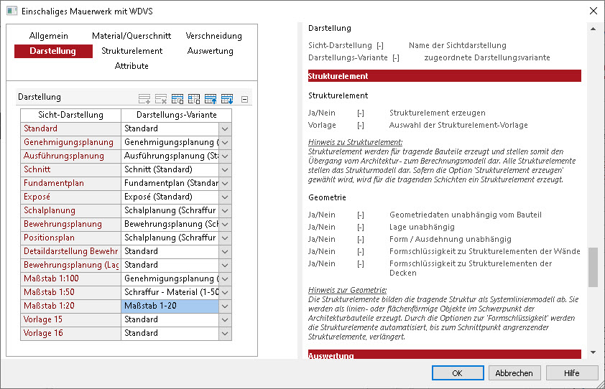
Task: Select the Maßstab 1:20 row label
Action: click(70, 306)
